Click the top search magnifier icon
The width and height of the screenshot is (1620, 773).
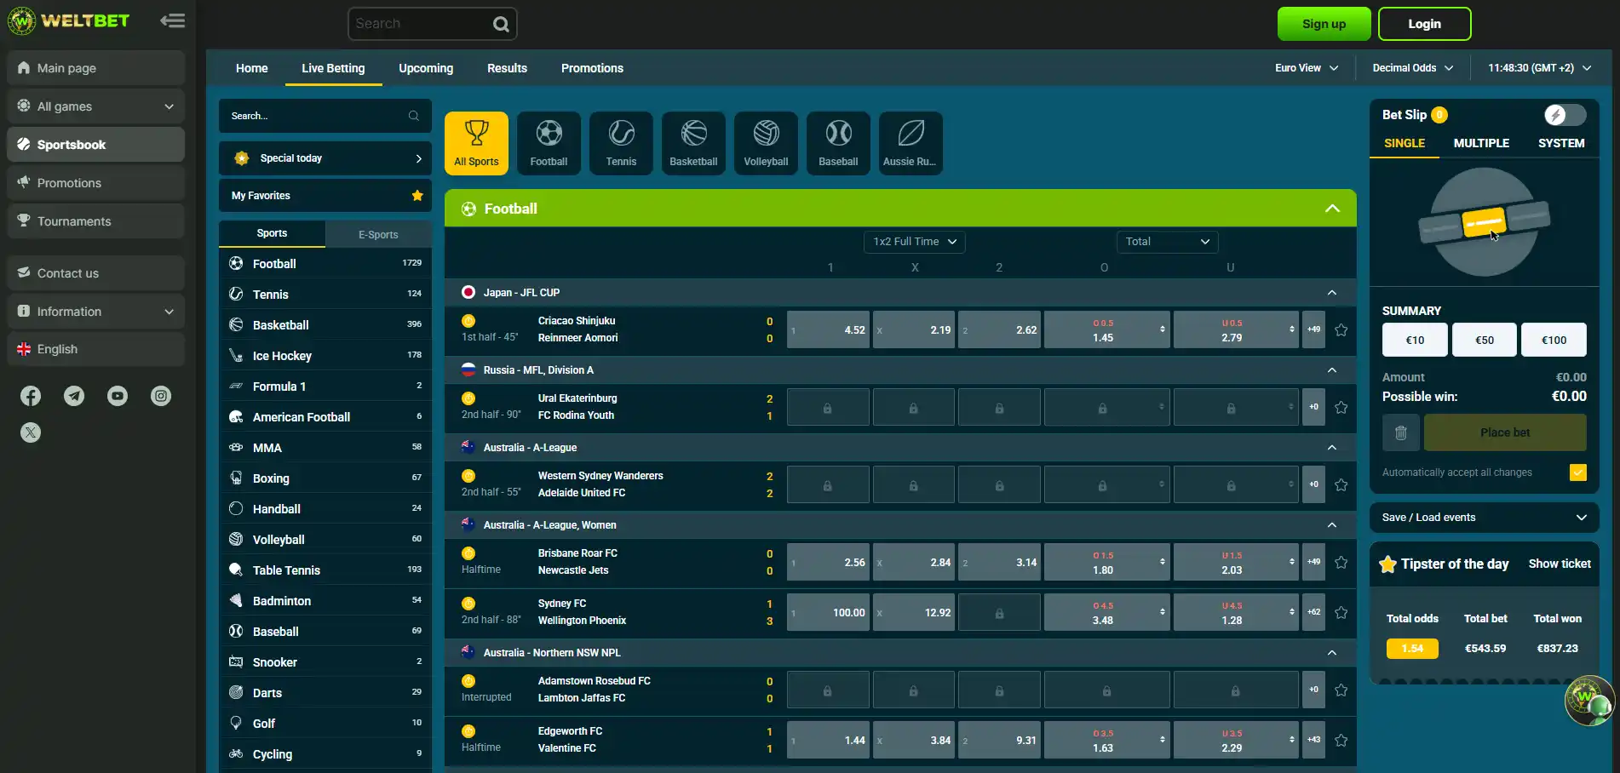(501, 25)
